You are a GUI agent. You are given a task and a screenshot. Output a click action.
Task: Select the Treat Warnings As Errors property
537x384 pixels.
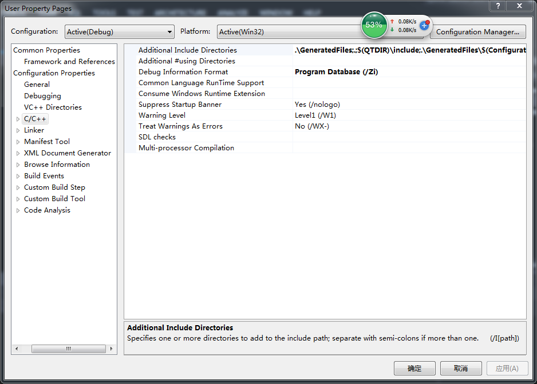(180, 126)
